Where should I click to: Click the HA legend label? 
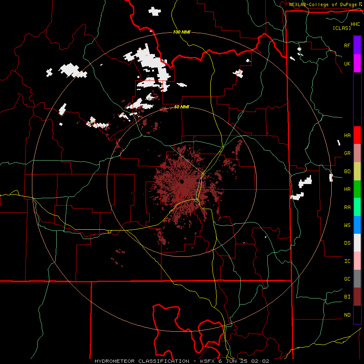pyautogui.click(x=347, y=135)
